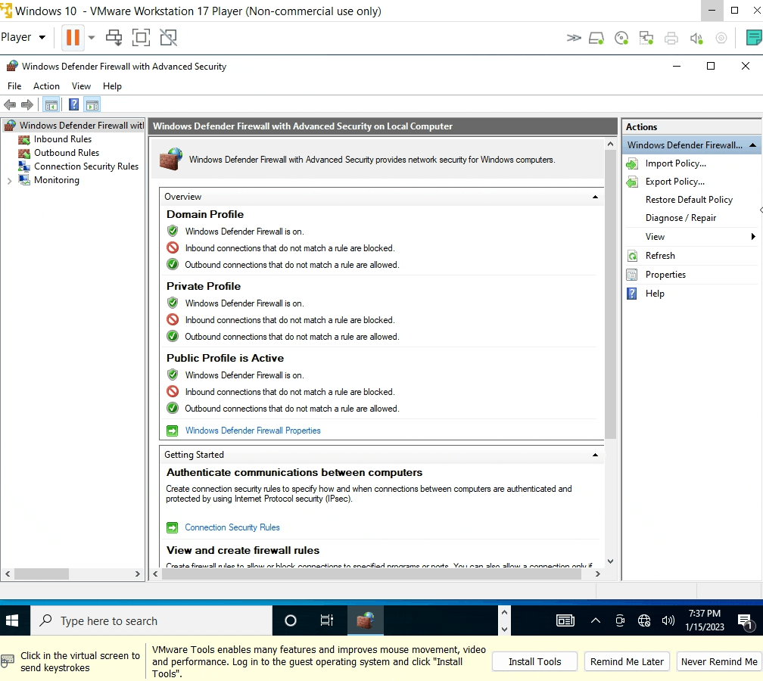
Task: Collapse the Windows Defender Firewall actions group
Action: [x=752, y=145]
